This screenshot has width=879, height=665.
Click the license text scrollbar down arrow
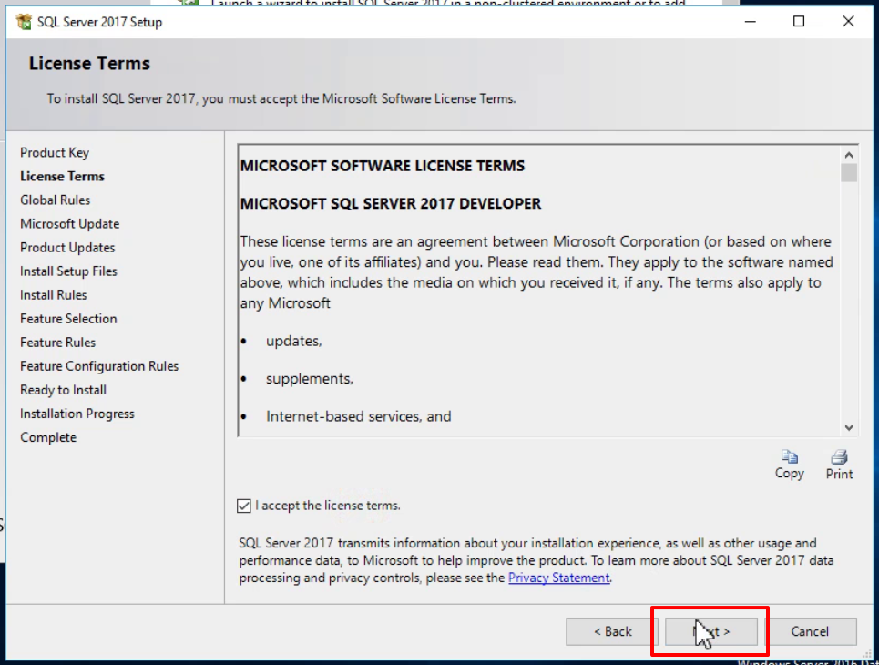point(849,428)
